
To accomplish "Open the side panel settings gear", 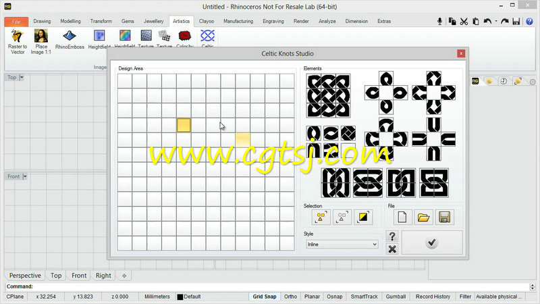I will tap(533, 82).
